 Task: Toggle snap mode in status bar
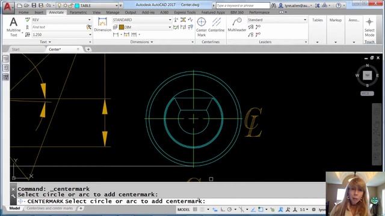point(202,209)
